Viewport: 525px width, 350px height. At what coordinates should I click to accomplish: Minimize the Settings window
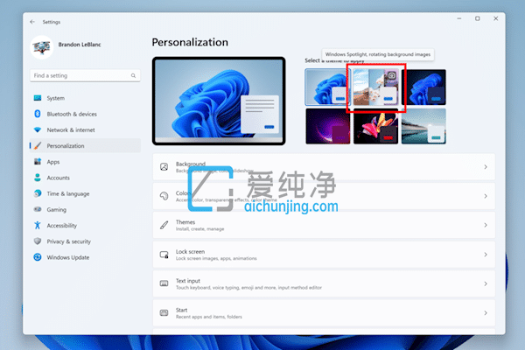click(459, 18)
